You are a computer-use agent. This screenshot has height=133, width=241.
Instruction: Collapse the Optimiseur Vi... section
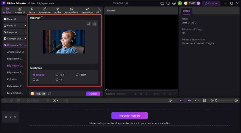tap(15, 45)
